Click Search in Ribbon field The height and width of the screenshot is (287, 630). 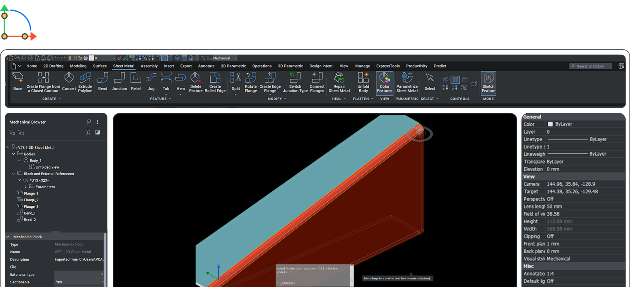point(590,66)
